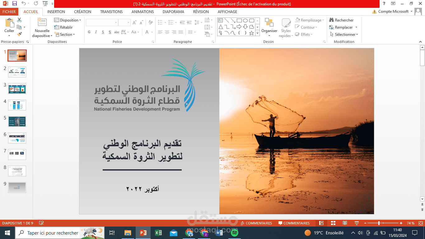
Task: Click the center alignment icon
Action: pos(167,32)
